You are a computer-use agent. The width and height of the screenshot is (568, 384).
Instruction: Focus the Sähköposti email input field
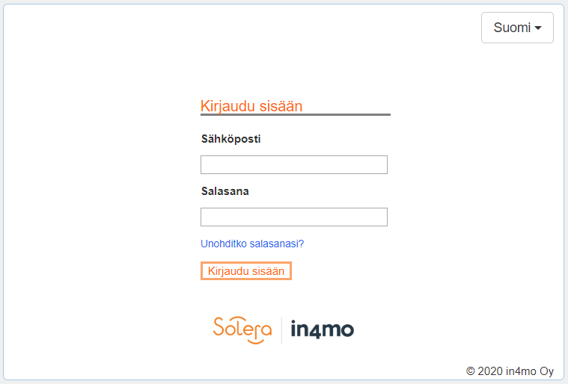point(293,165)
